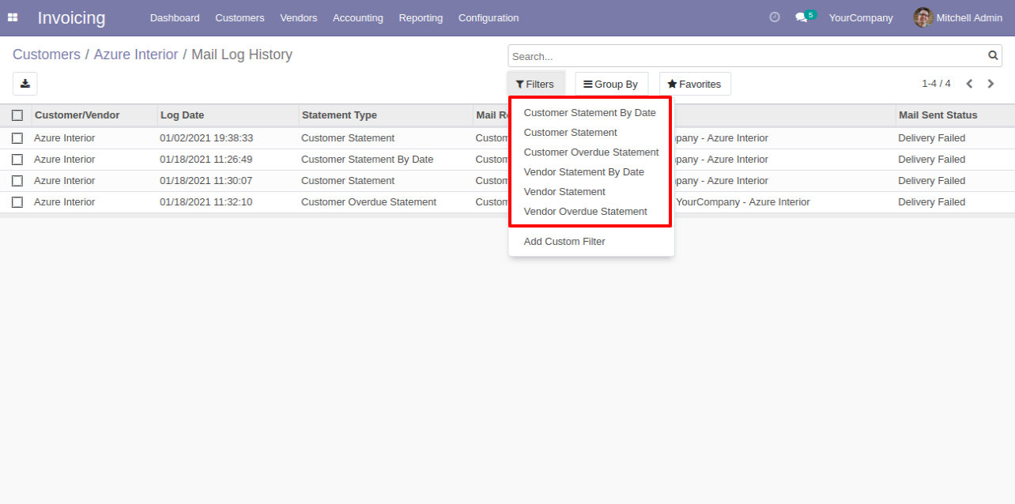The image size is (1015, 504).
Task: Go to previous page arrow
Action: coord(969,84)
